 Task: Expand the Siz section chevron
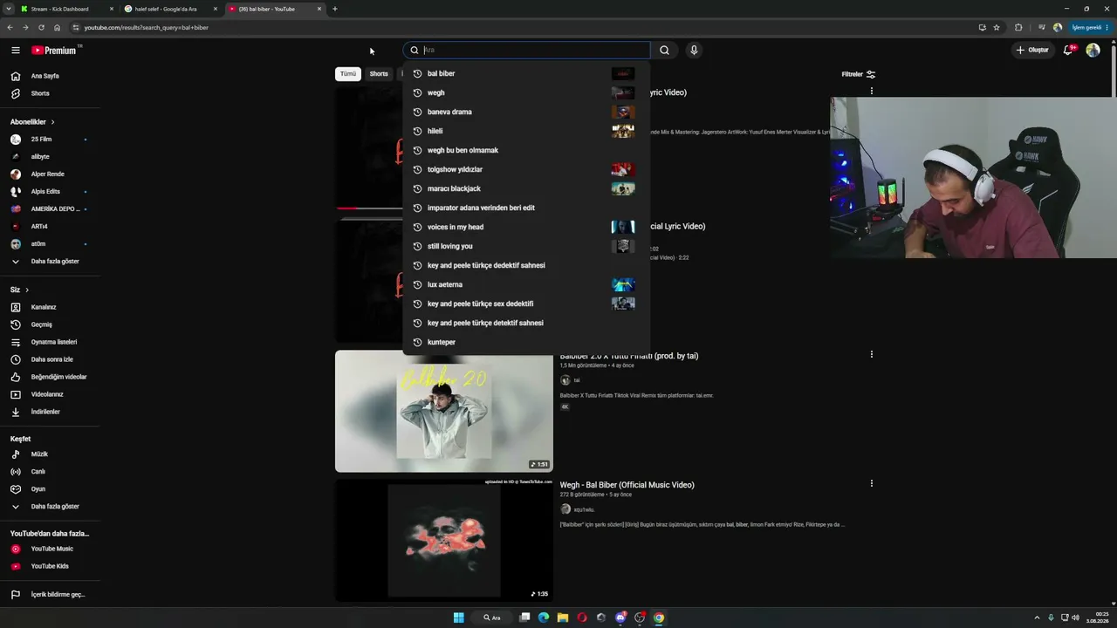pos(27,290)
